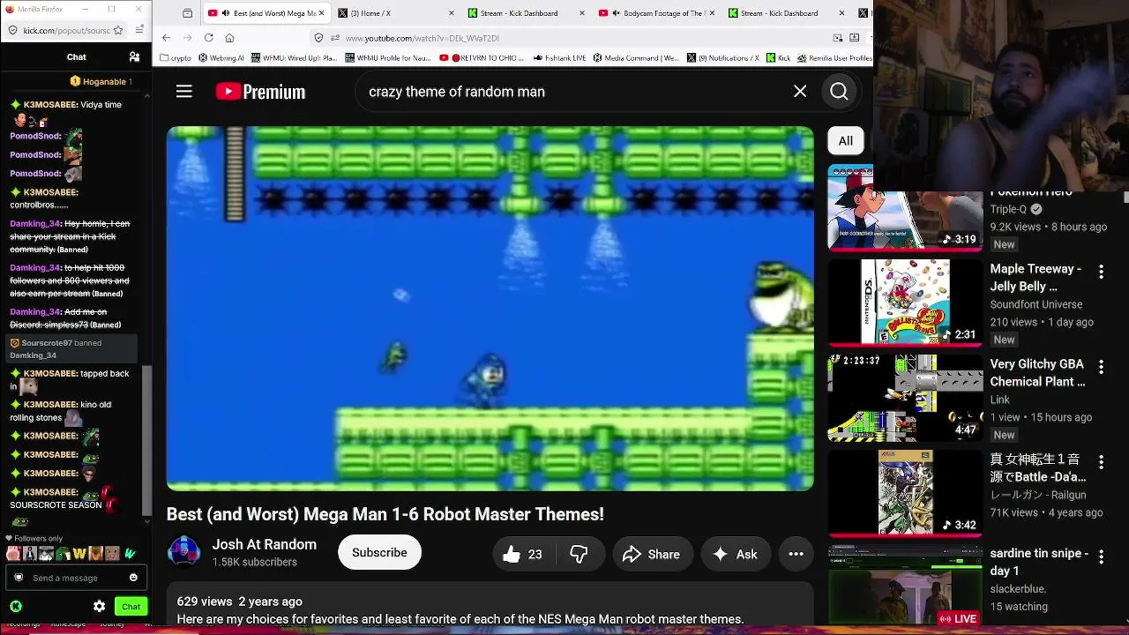Switch to the first Stream - Kick Dashboard tab

(526, 13)
